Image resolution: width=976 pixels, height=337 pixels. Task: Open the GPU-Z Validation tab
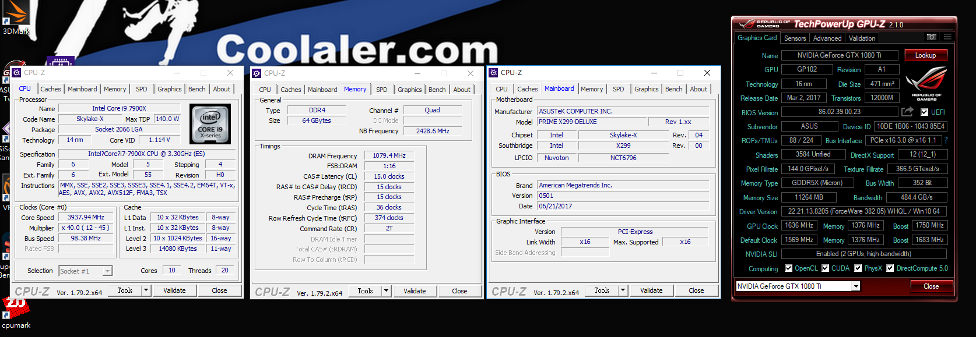[862, 38]
